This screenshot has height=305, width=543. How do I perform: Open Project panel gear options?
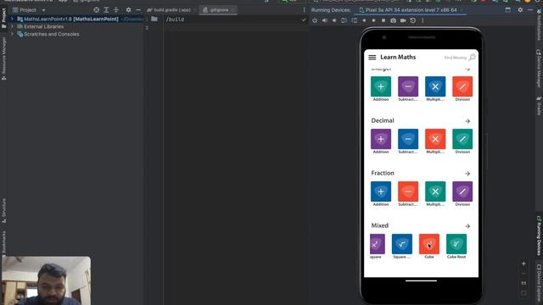tap(128, 10)
